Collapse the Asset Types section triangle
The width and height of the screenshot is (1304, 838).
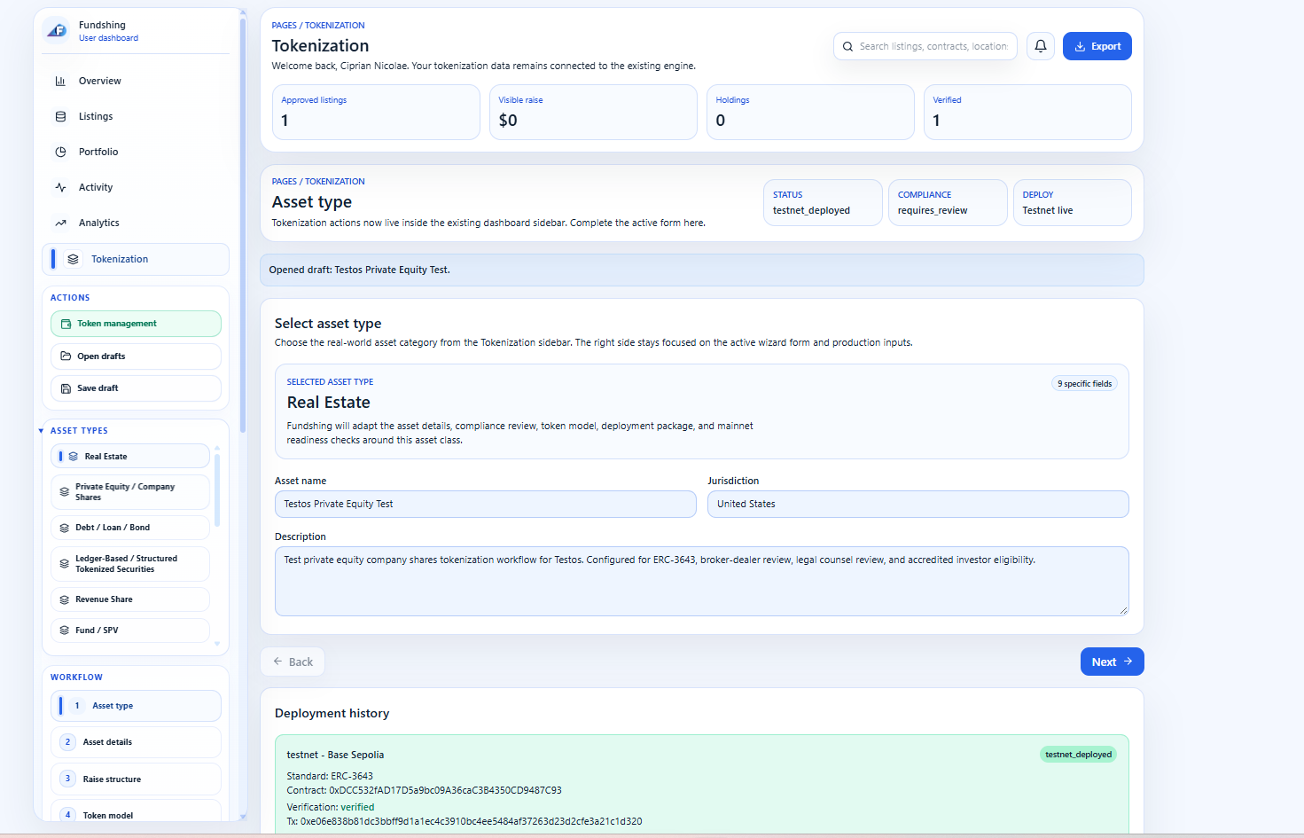41,431
